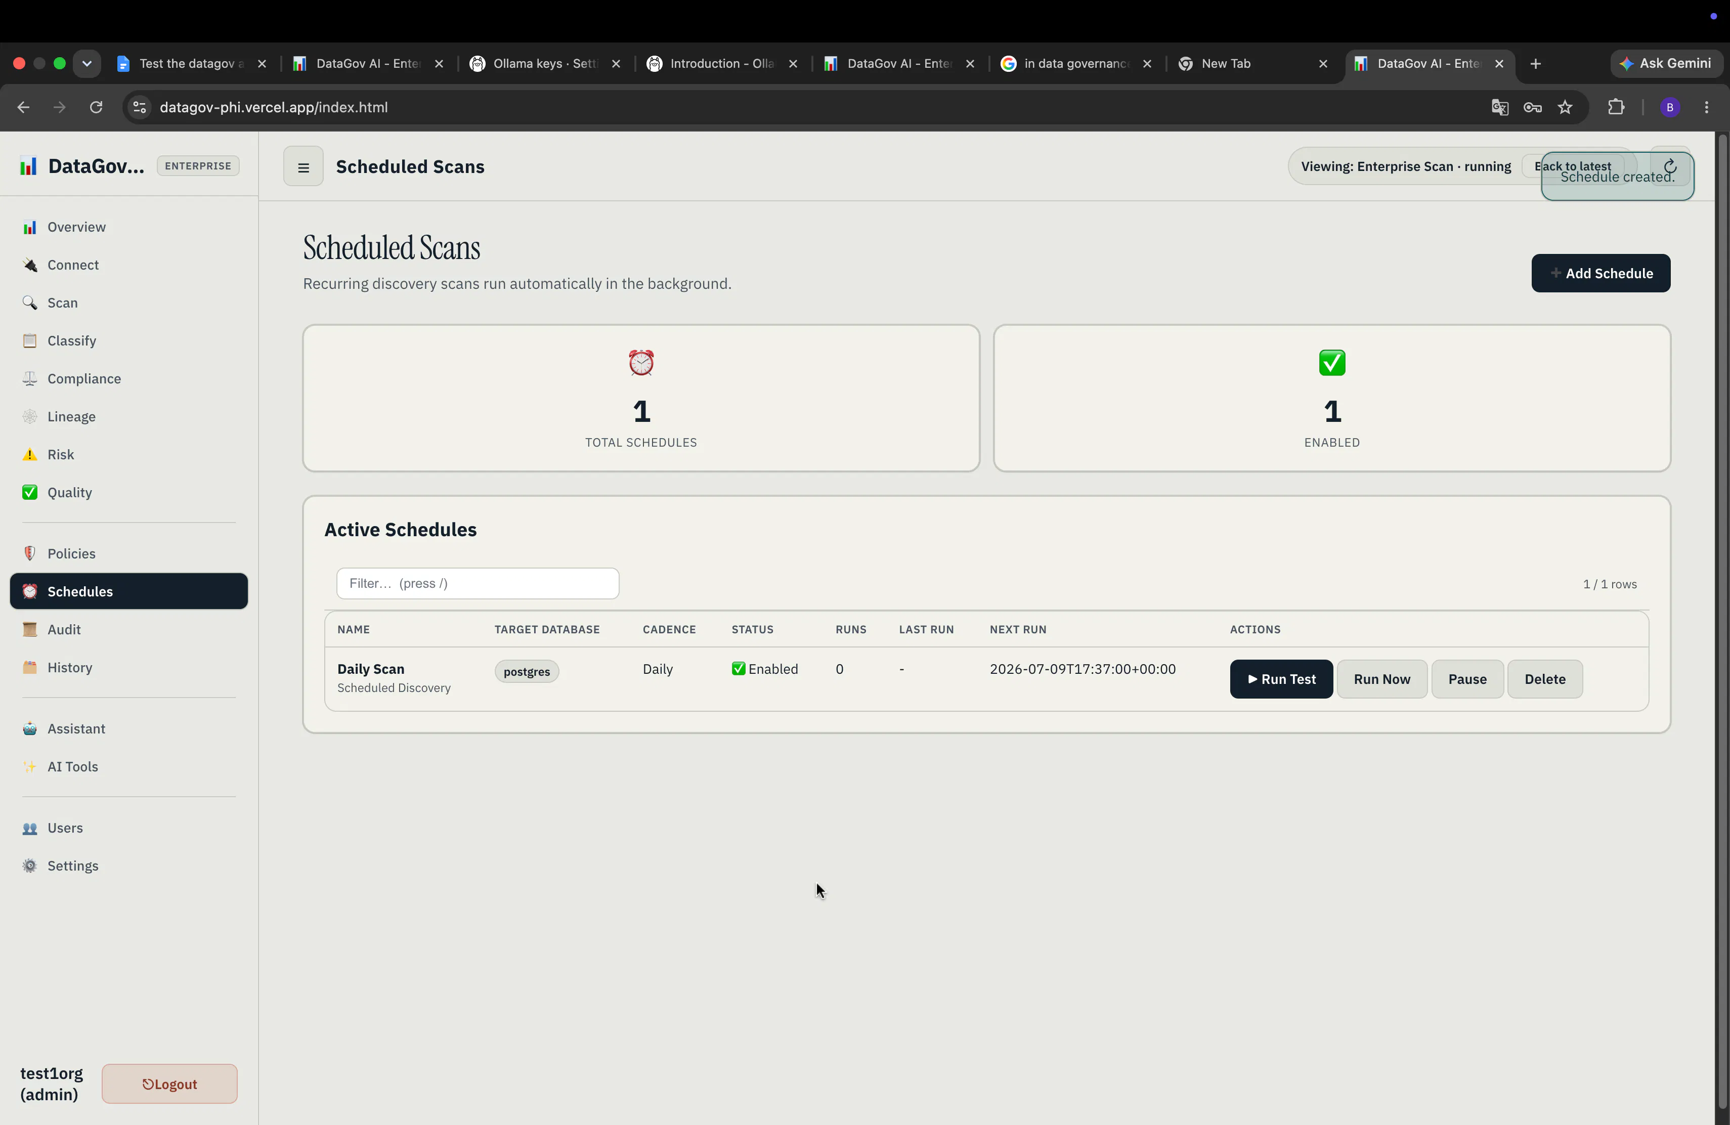
Task: Click the browser forward arrow
Action: click(60, 108)
